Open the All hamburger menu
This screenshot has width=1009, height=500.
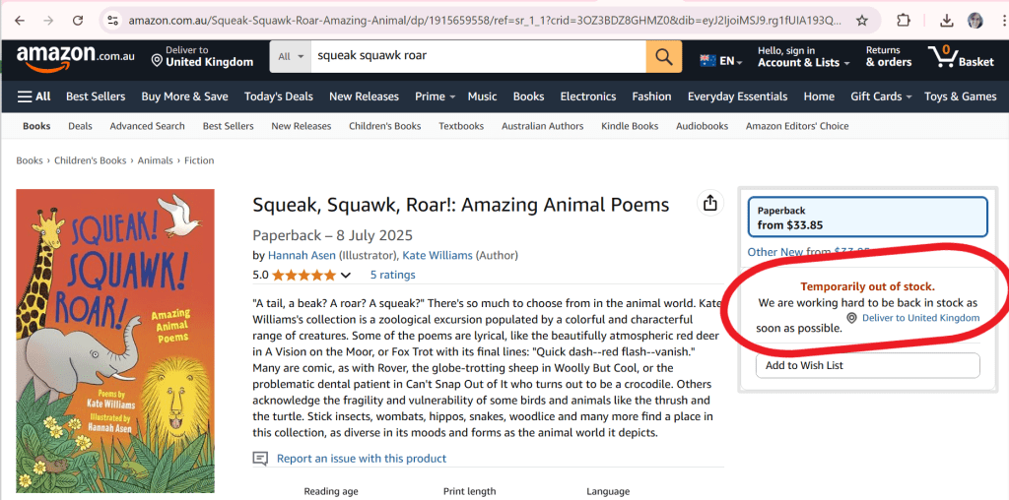click(x=34, y=96)
